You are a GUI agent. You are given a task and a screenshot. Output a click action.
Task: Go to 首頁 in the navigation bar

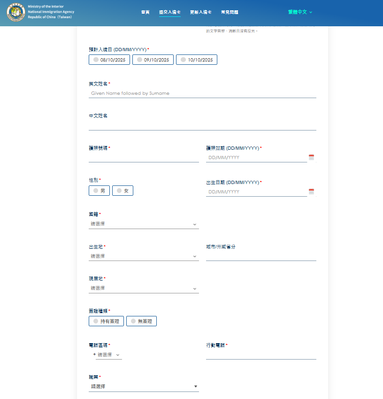click(145, 12)
